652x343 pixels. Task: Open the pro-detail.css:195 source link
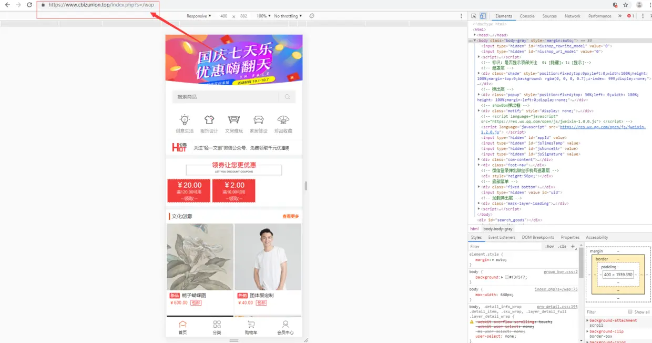(557, 307)
